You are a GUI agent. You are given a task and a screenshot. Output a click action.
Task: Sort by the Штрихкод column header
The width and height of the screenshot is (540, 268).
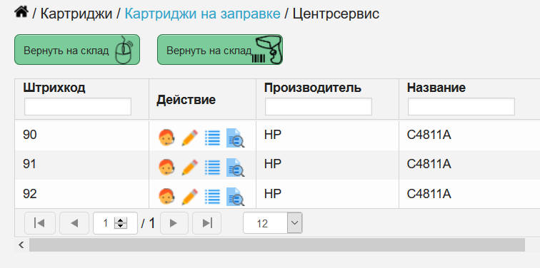pos(54,88)
